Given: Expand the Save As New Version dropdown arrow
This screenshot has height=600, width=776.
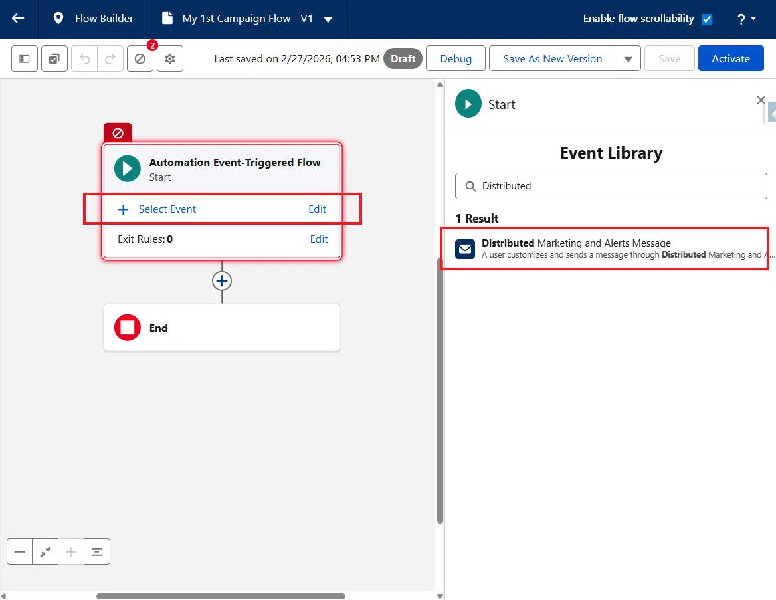Looking at the screenshot, I should coord(628,59).
